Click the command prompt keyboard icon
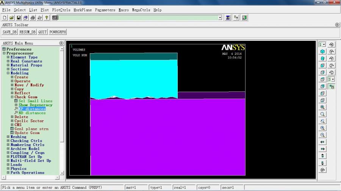341x191 pixels. pos(54,18)
